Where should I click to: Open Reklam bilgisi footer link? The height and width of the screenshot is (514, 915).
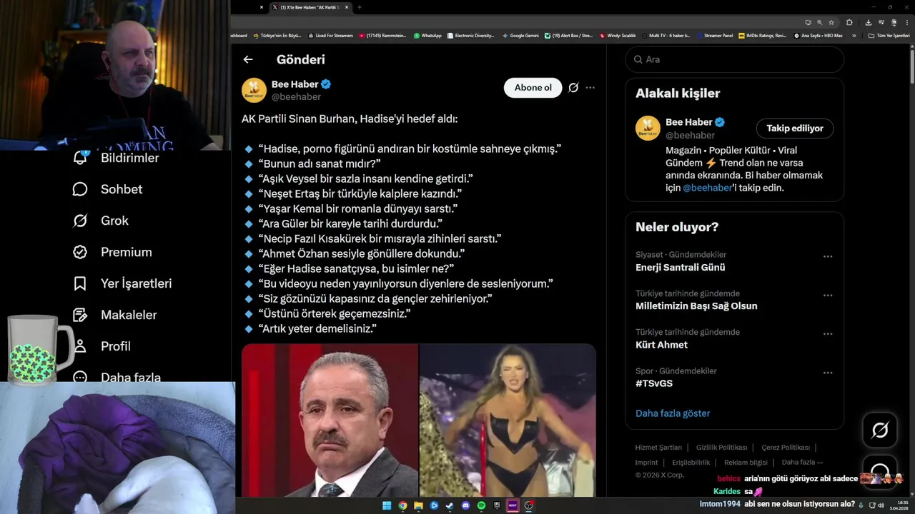(746, 463)
